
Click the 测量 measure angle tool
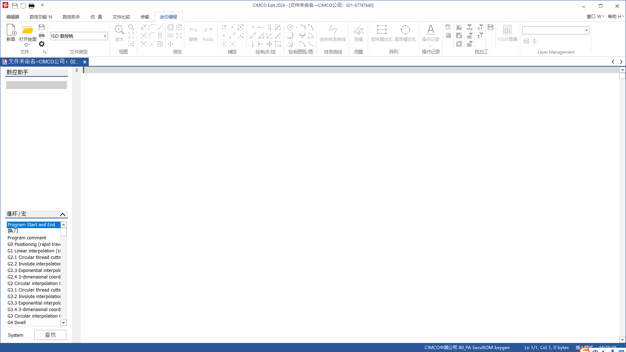(359, 33)
